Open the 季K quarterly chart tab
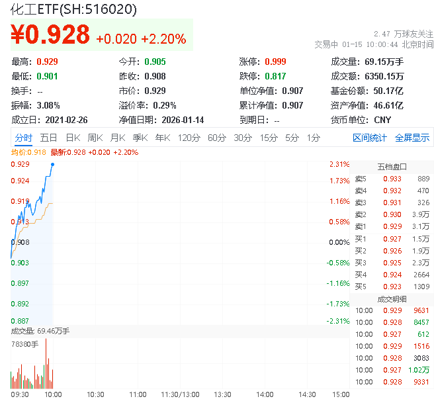This screenshot has height=407, width=434. tap(140, 138)
